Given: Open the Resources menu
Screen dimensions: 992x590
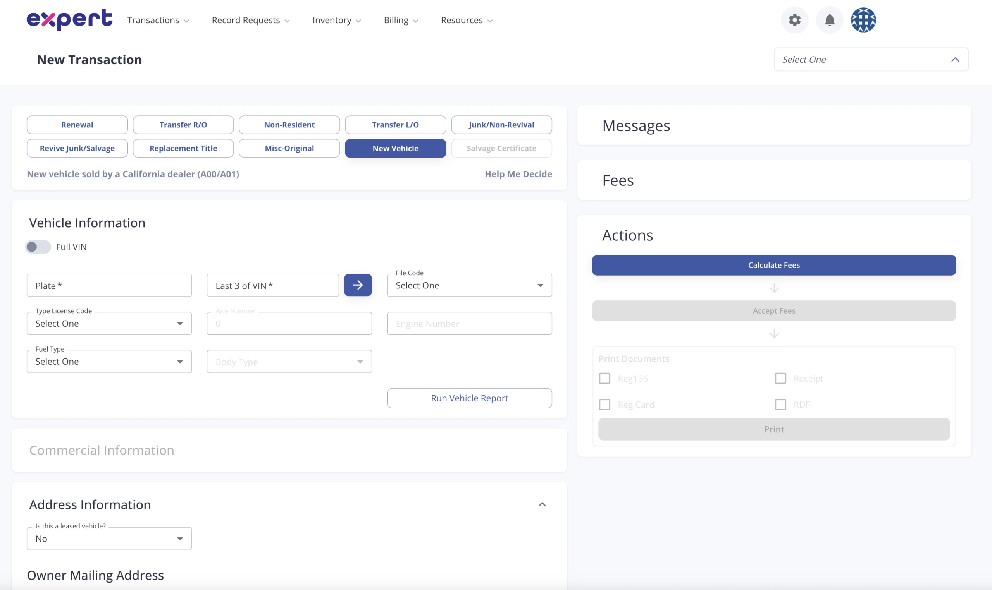Looking at the screenshot, I should (x=466, y=20).
